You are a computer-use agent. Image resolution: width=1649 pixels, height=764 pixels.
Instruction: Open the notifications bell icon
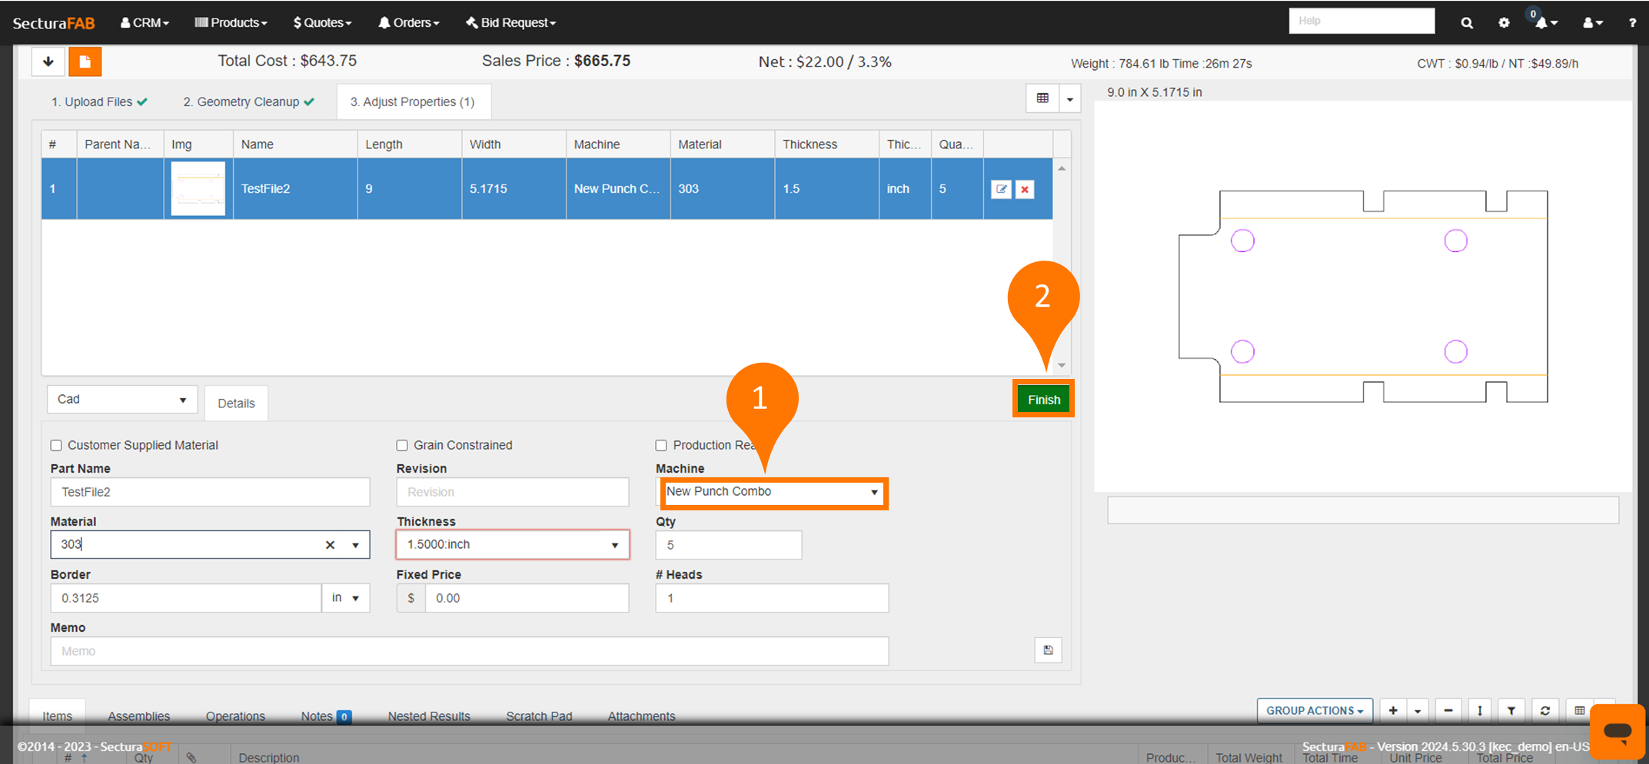pyautogui.click(x=1542, y=23)
